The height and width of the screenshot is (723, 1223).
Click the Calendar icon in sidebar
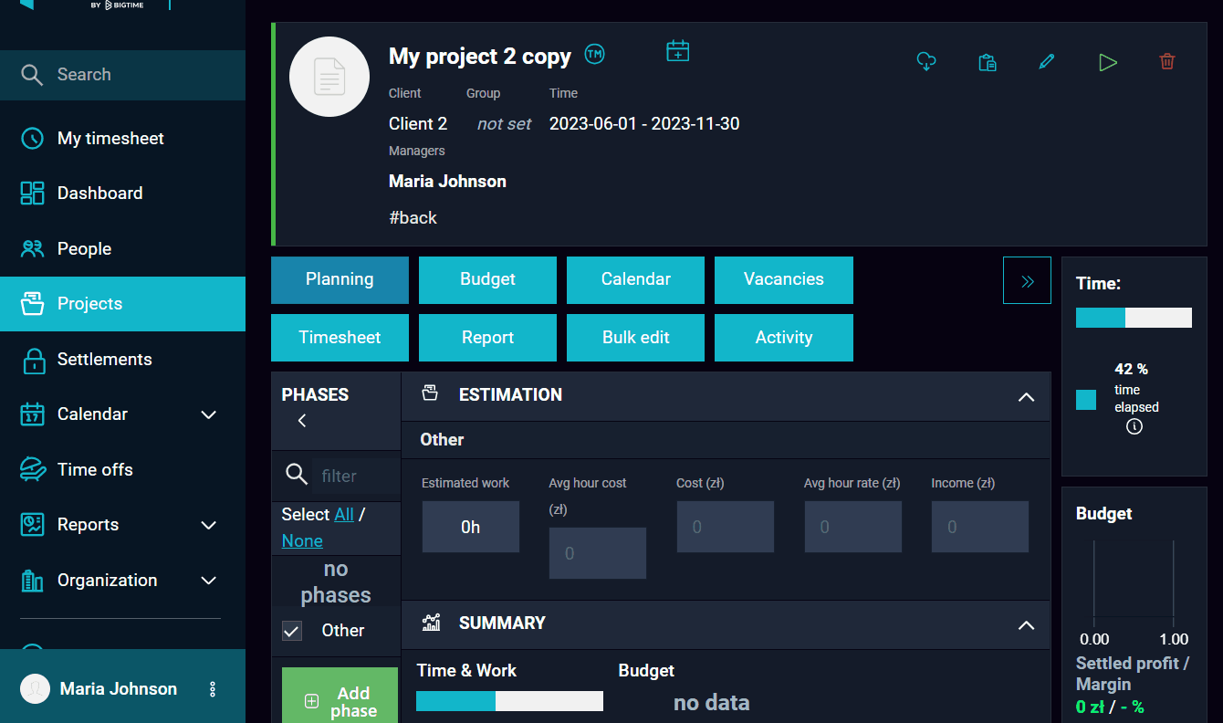point(32,414)
